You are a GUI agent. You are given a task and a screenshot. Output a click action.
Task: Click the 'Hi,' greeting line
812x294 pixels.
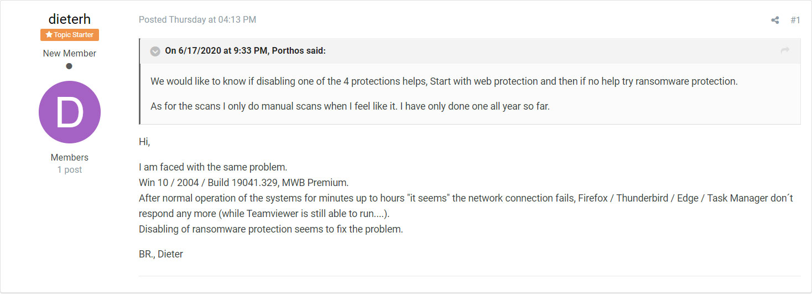(x=144, y=142)
